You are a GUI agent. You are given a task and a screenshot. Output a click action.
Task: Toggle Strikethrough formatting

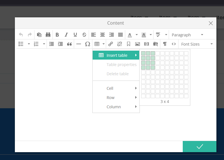pyautogui.click(x=84, y=35)
